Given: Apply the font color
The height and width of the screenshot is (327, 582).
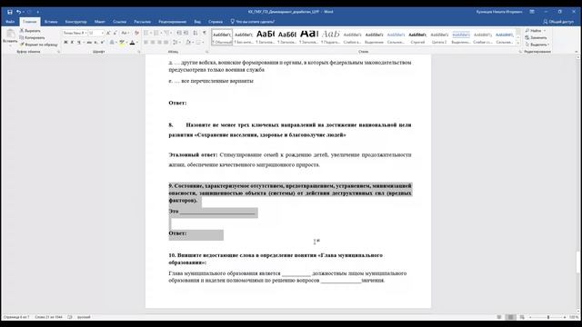Looking at the screenshot, I should pos(132,43).
